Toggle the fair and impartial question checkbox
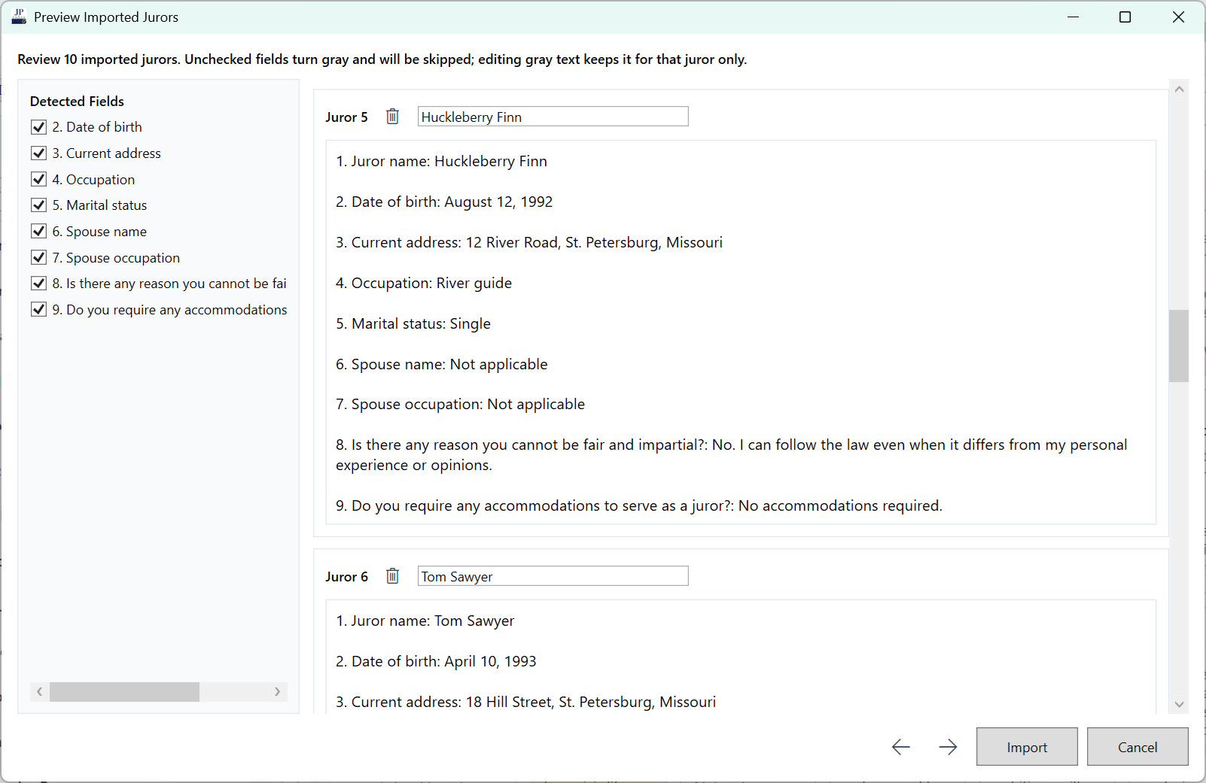The image size is (1206, 783). (x=39, y=284)
